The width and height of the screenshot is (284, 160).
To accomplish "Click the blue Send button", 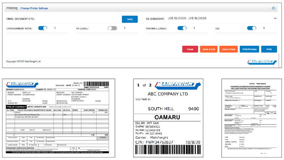I will (x=130, y=19).
